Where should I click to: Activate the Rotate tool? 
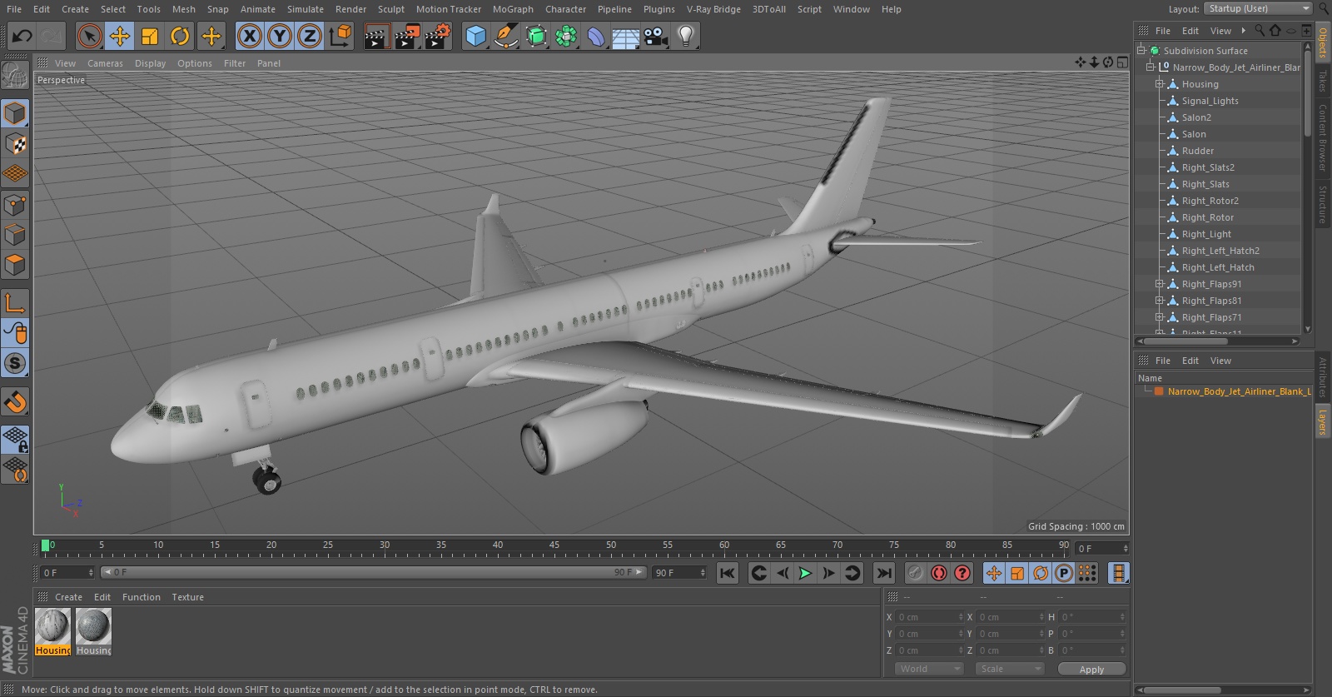click(x=180, y=36)
